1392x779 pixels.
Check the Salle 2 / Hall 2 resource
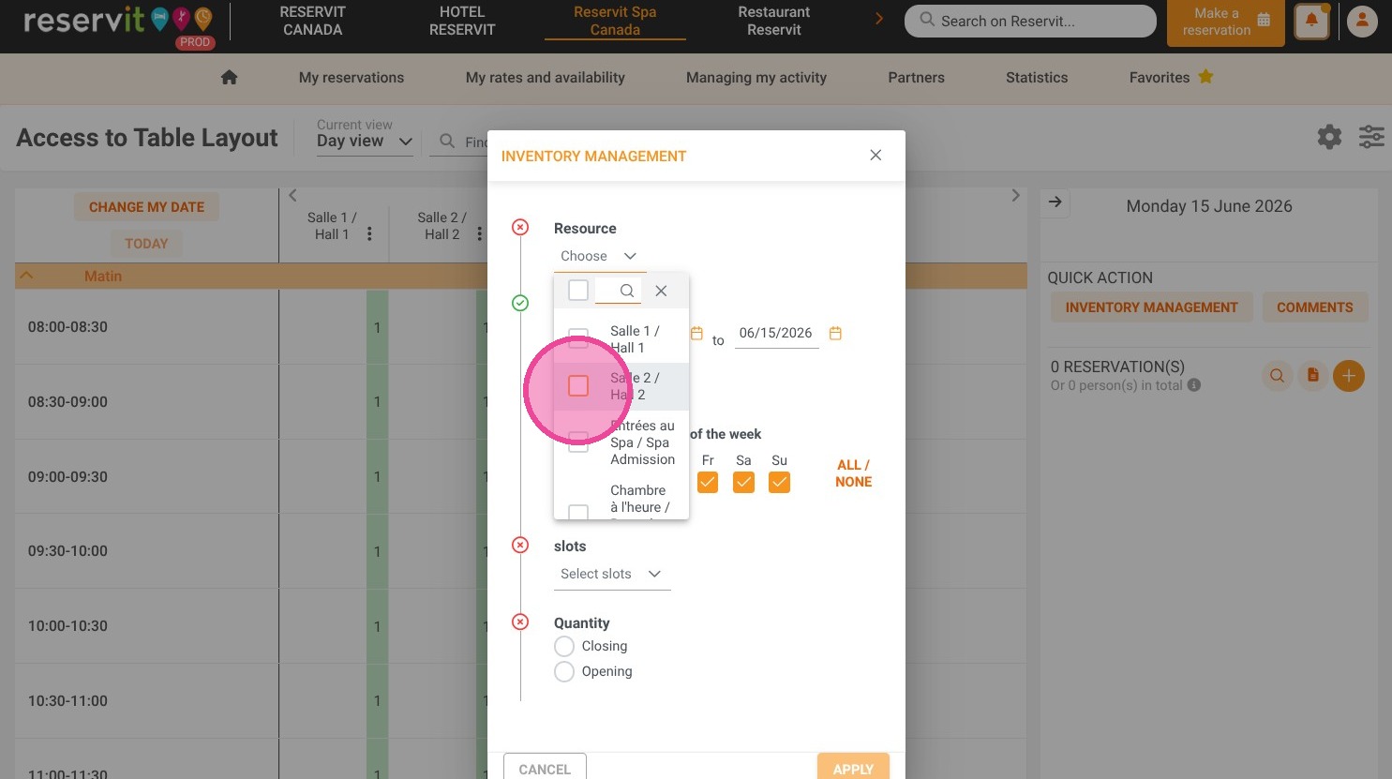pos(578,386)
